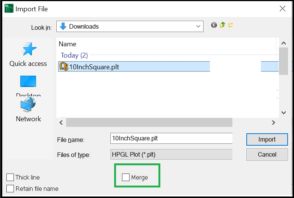Click scroll left arrow of file list

point(61,123)
